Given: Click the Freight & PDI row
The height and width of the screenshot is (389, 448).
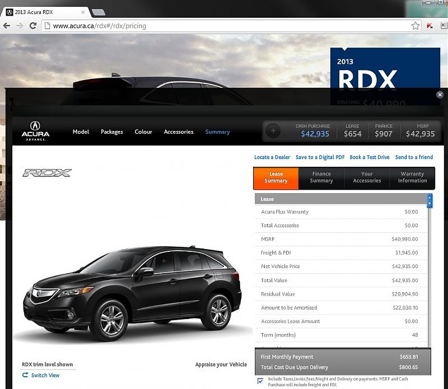Looking at the screenshot, I should (341, 253).
